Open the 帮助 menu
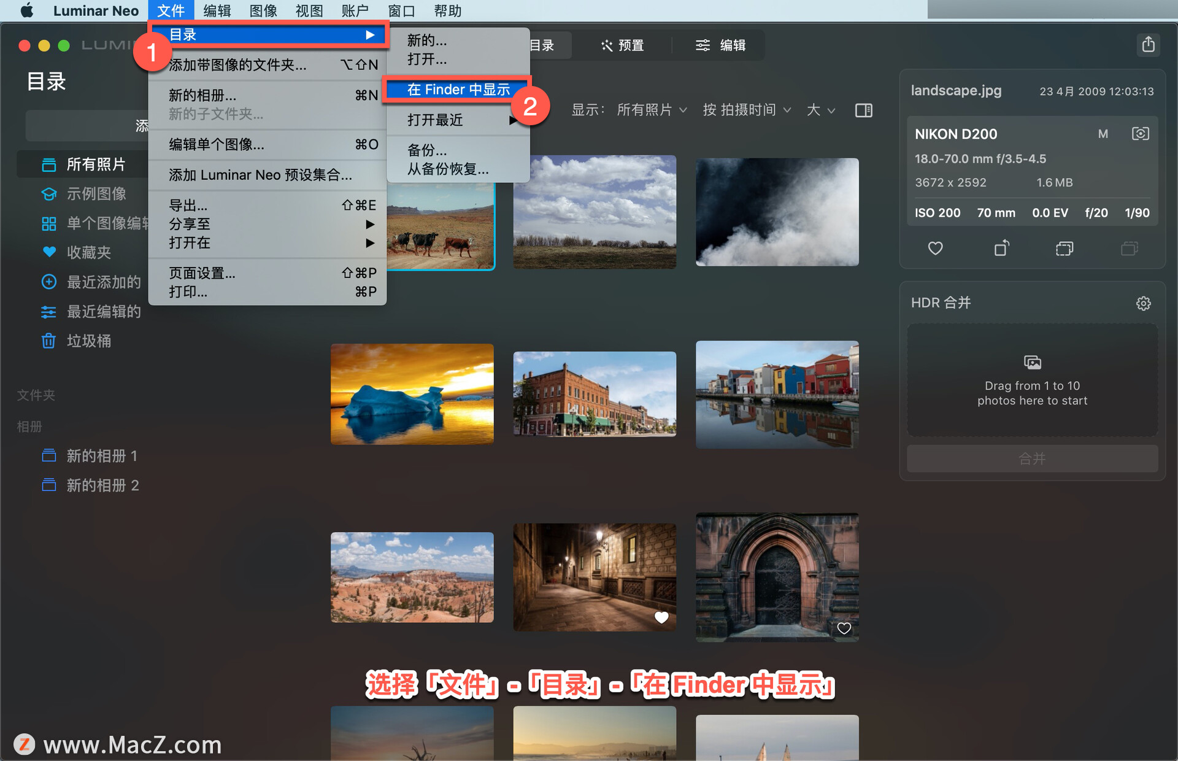1178x761 pixels. [x=447, y=10]
